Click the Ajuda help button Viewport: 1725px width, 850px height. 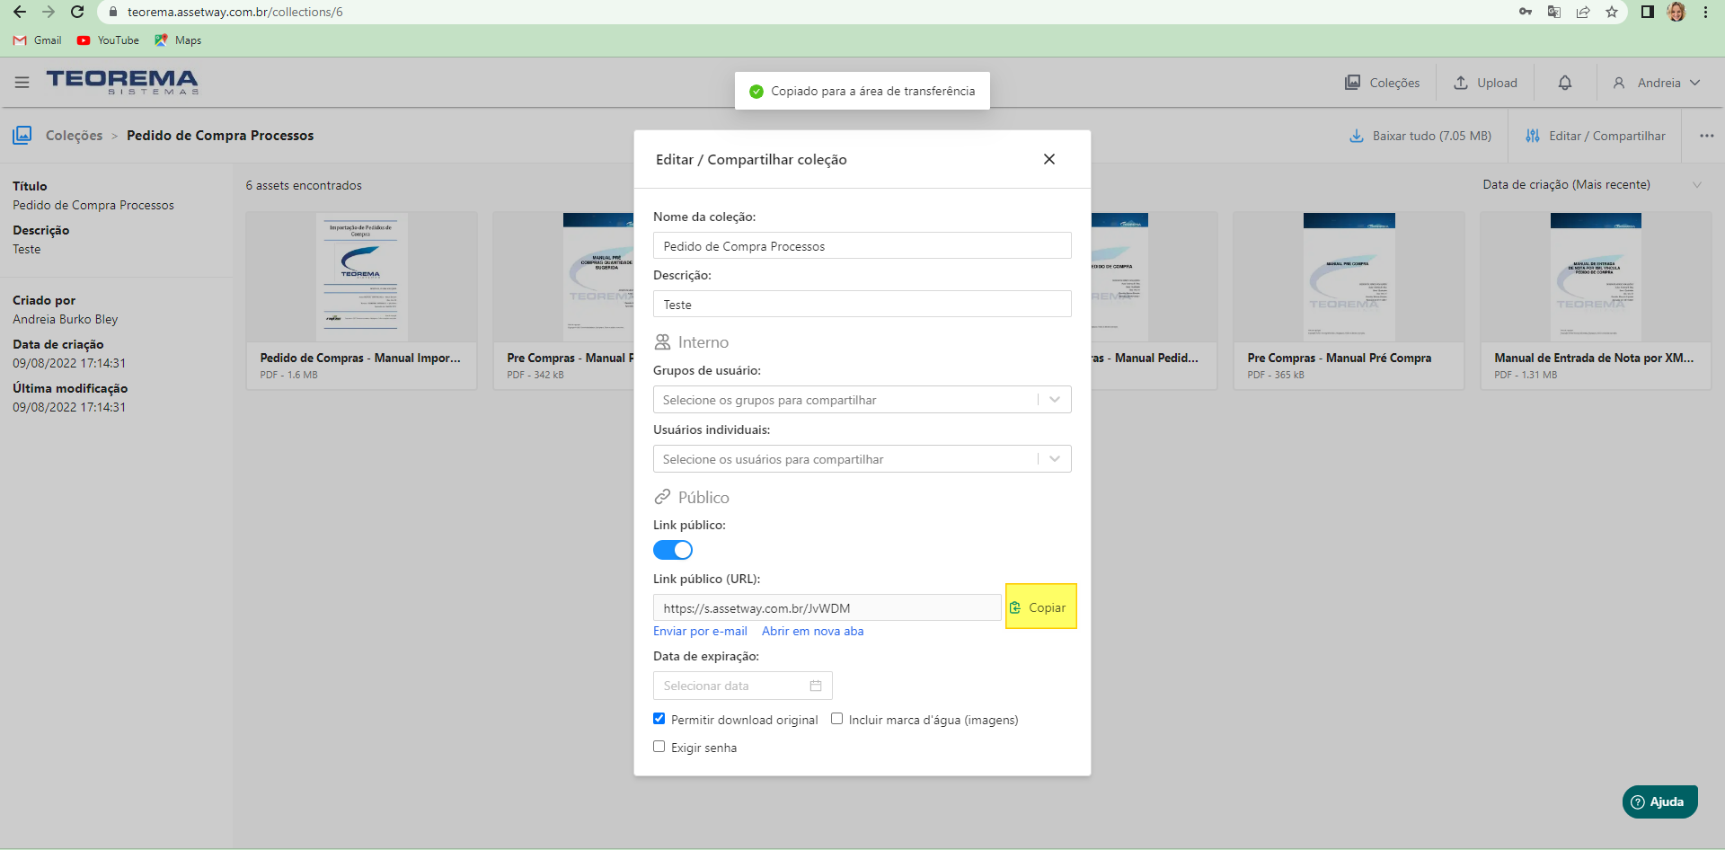(1659, 801)
